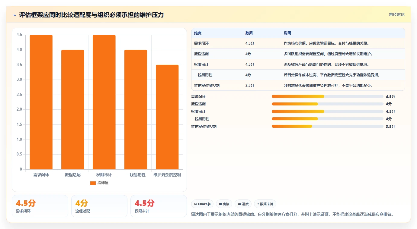Select the Chart.js chip
Image resolution: width=417 pixels, height=229 pixels.
click(x=202, y=204)
